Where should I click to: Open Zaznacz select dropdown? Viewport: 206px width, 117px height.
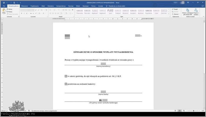point(176,14)
